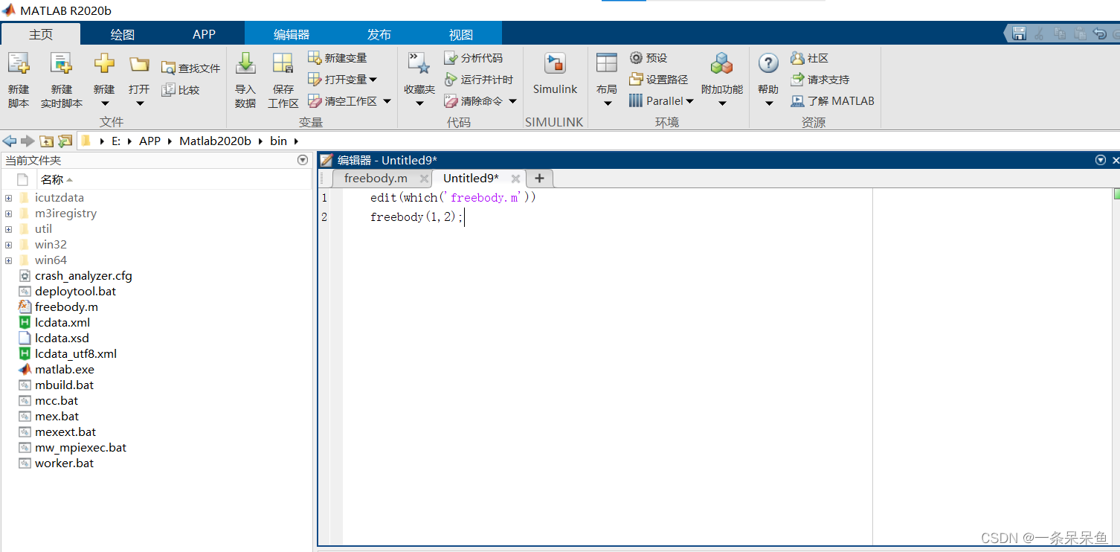Image resolution: width=1120 pixels, height=552 pixels.
Task: Select the freebody.m editor tab
Action: point(376,179)
